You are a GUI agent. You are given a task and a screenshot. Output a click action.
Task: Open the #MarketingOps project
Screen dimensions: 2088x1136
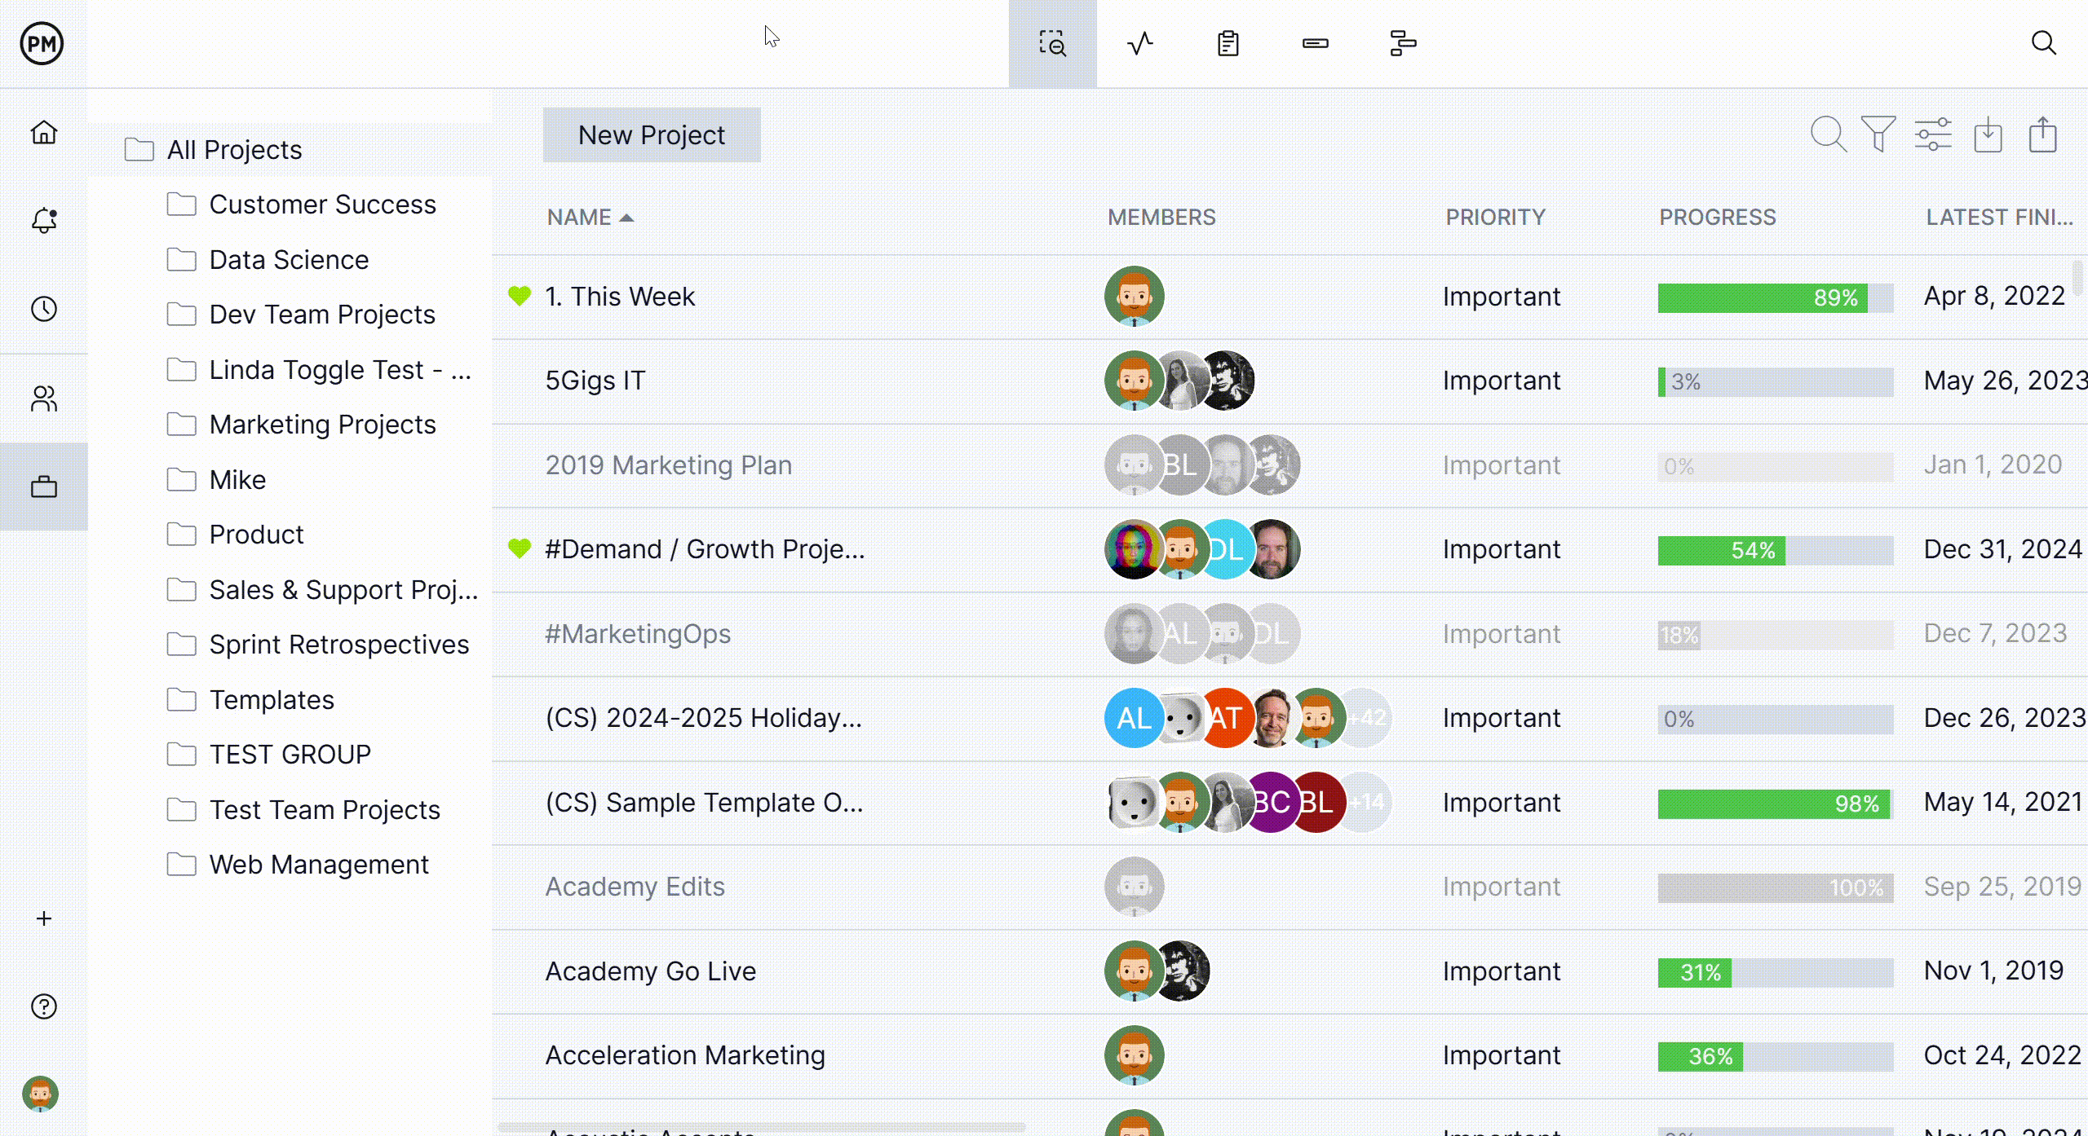click(638, 633)
